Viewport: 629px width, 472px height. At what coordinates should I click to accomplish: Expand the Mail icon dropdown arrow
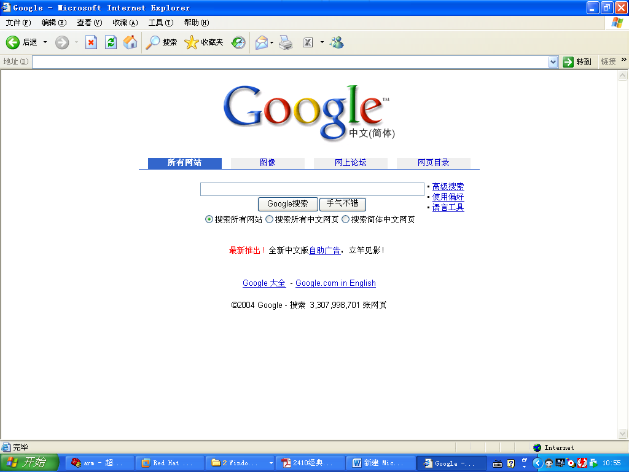[x=272, y=42]
